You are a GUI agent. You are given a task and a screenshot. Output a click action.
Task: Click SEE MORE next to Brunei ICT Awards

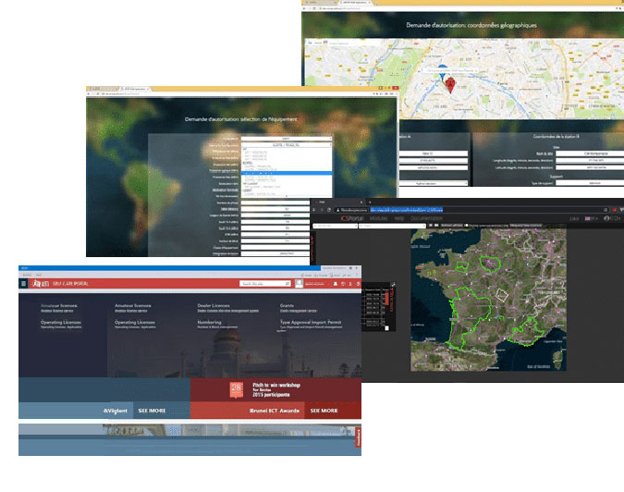323,410
